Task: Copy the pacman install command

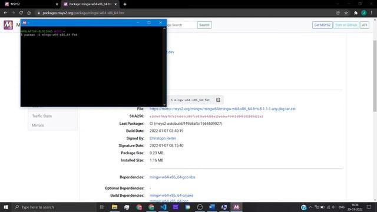Action: coord(218,100)
